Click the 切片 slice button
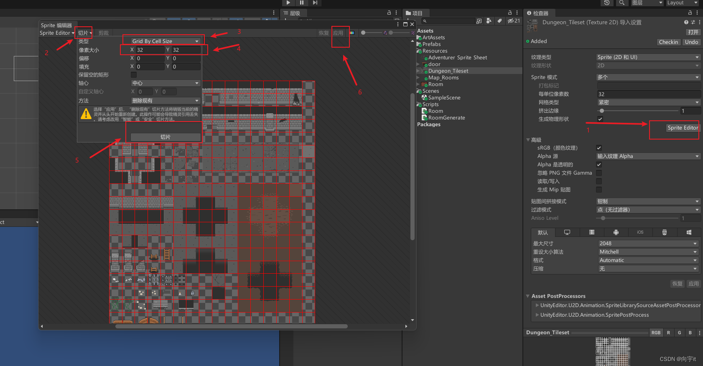The width and height of the screenshot is (703, 366). pos(166,137)
